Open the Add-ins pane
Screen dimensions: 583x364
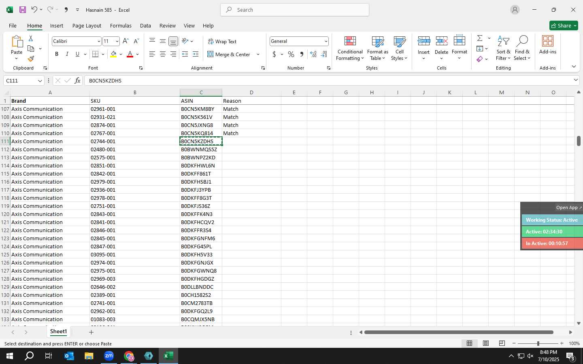(x=548, y=45)
